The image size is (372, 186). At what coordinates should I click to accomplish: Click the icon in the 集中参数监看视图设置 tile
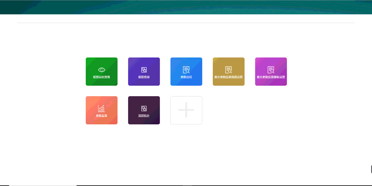click(228, 70)
